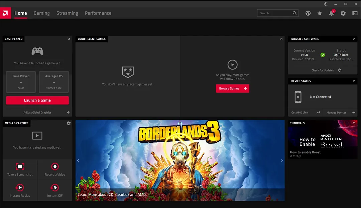Click the Check for Updates refresh icon
This screenshot has width=361, height=208.
pyautogui.click(x=340, y=70)
